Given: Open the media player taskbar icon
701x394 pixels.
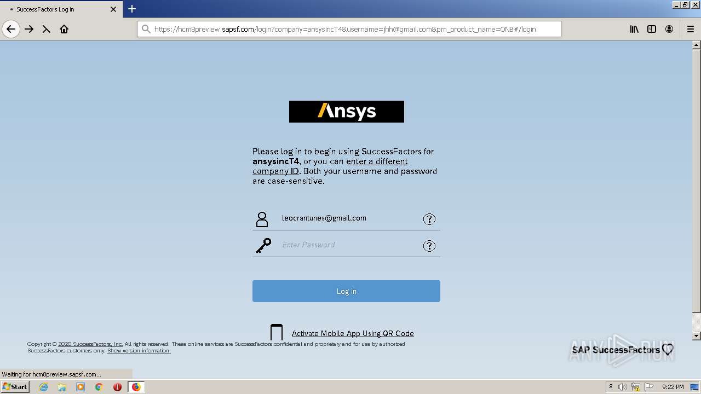Looking at the screenshot, I should 81,387.
